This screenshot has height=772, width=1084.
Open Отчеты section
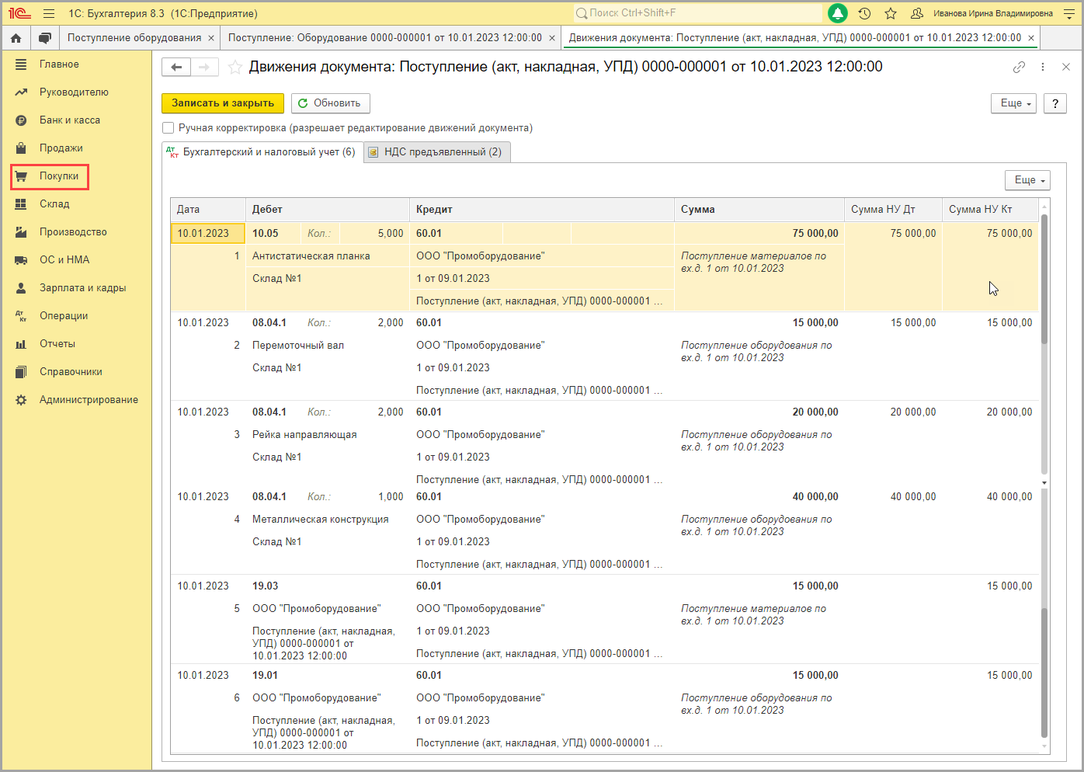57,344
